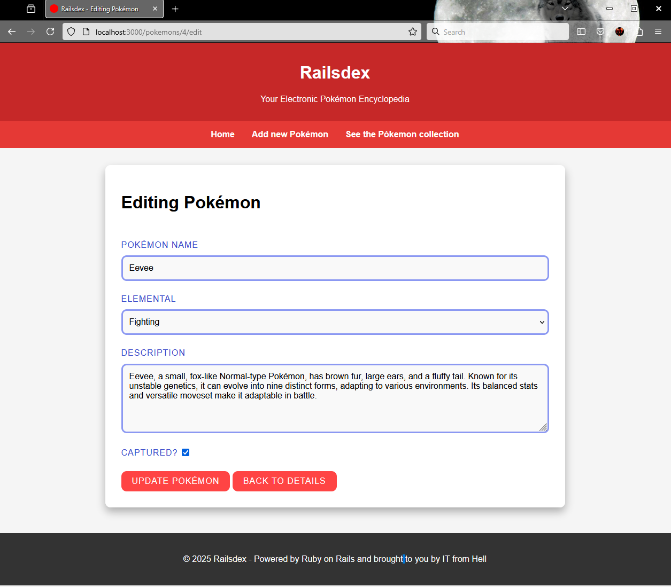Open the Elemental type dropdown
671x587 pixels.
pos(335,322)
